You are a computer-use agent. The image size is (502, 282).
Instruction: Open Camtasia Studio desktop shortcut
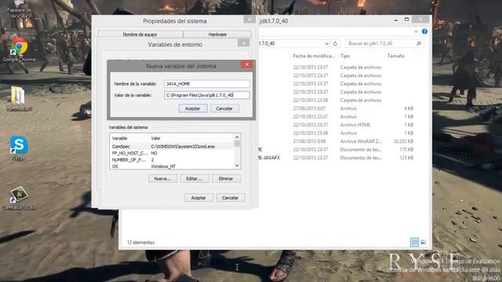tap(19, 198)
